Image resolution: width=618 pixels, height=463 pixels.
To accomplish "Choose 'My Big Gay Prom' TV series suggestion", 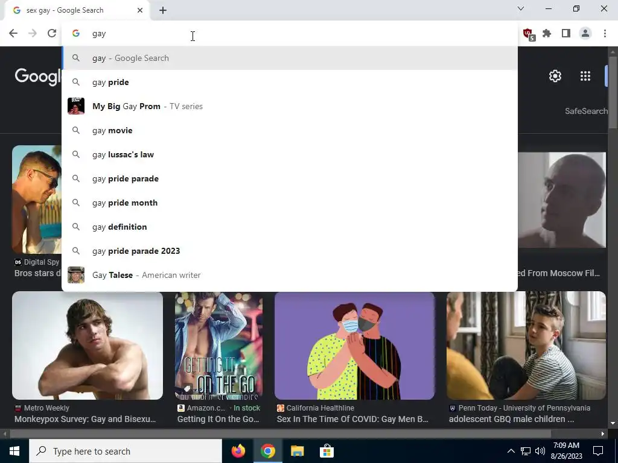I will click(290, 106).
